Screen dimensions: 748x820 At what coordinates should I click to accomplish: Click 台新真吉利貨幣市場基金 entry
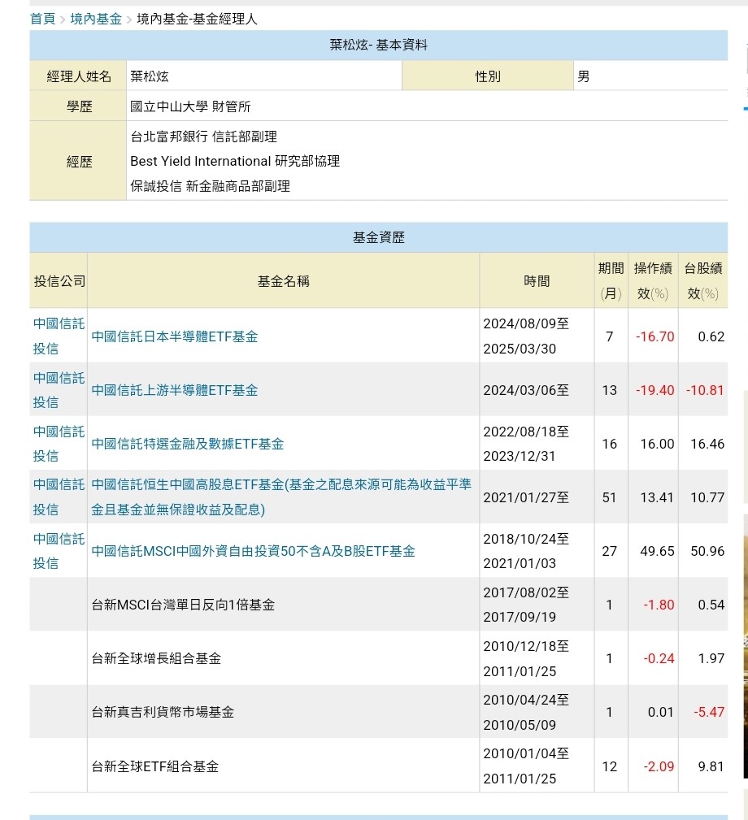point(163,712)
